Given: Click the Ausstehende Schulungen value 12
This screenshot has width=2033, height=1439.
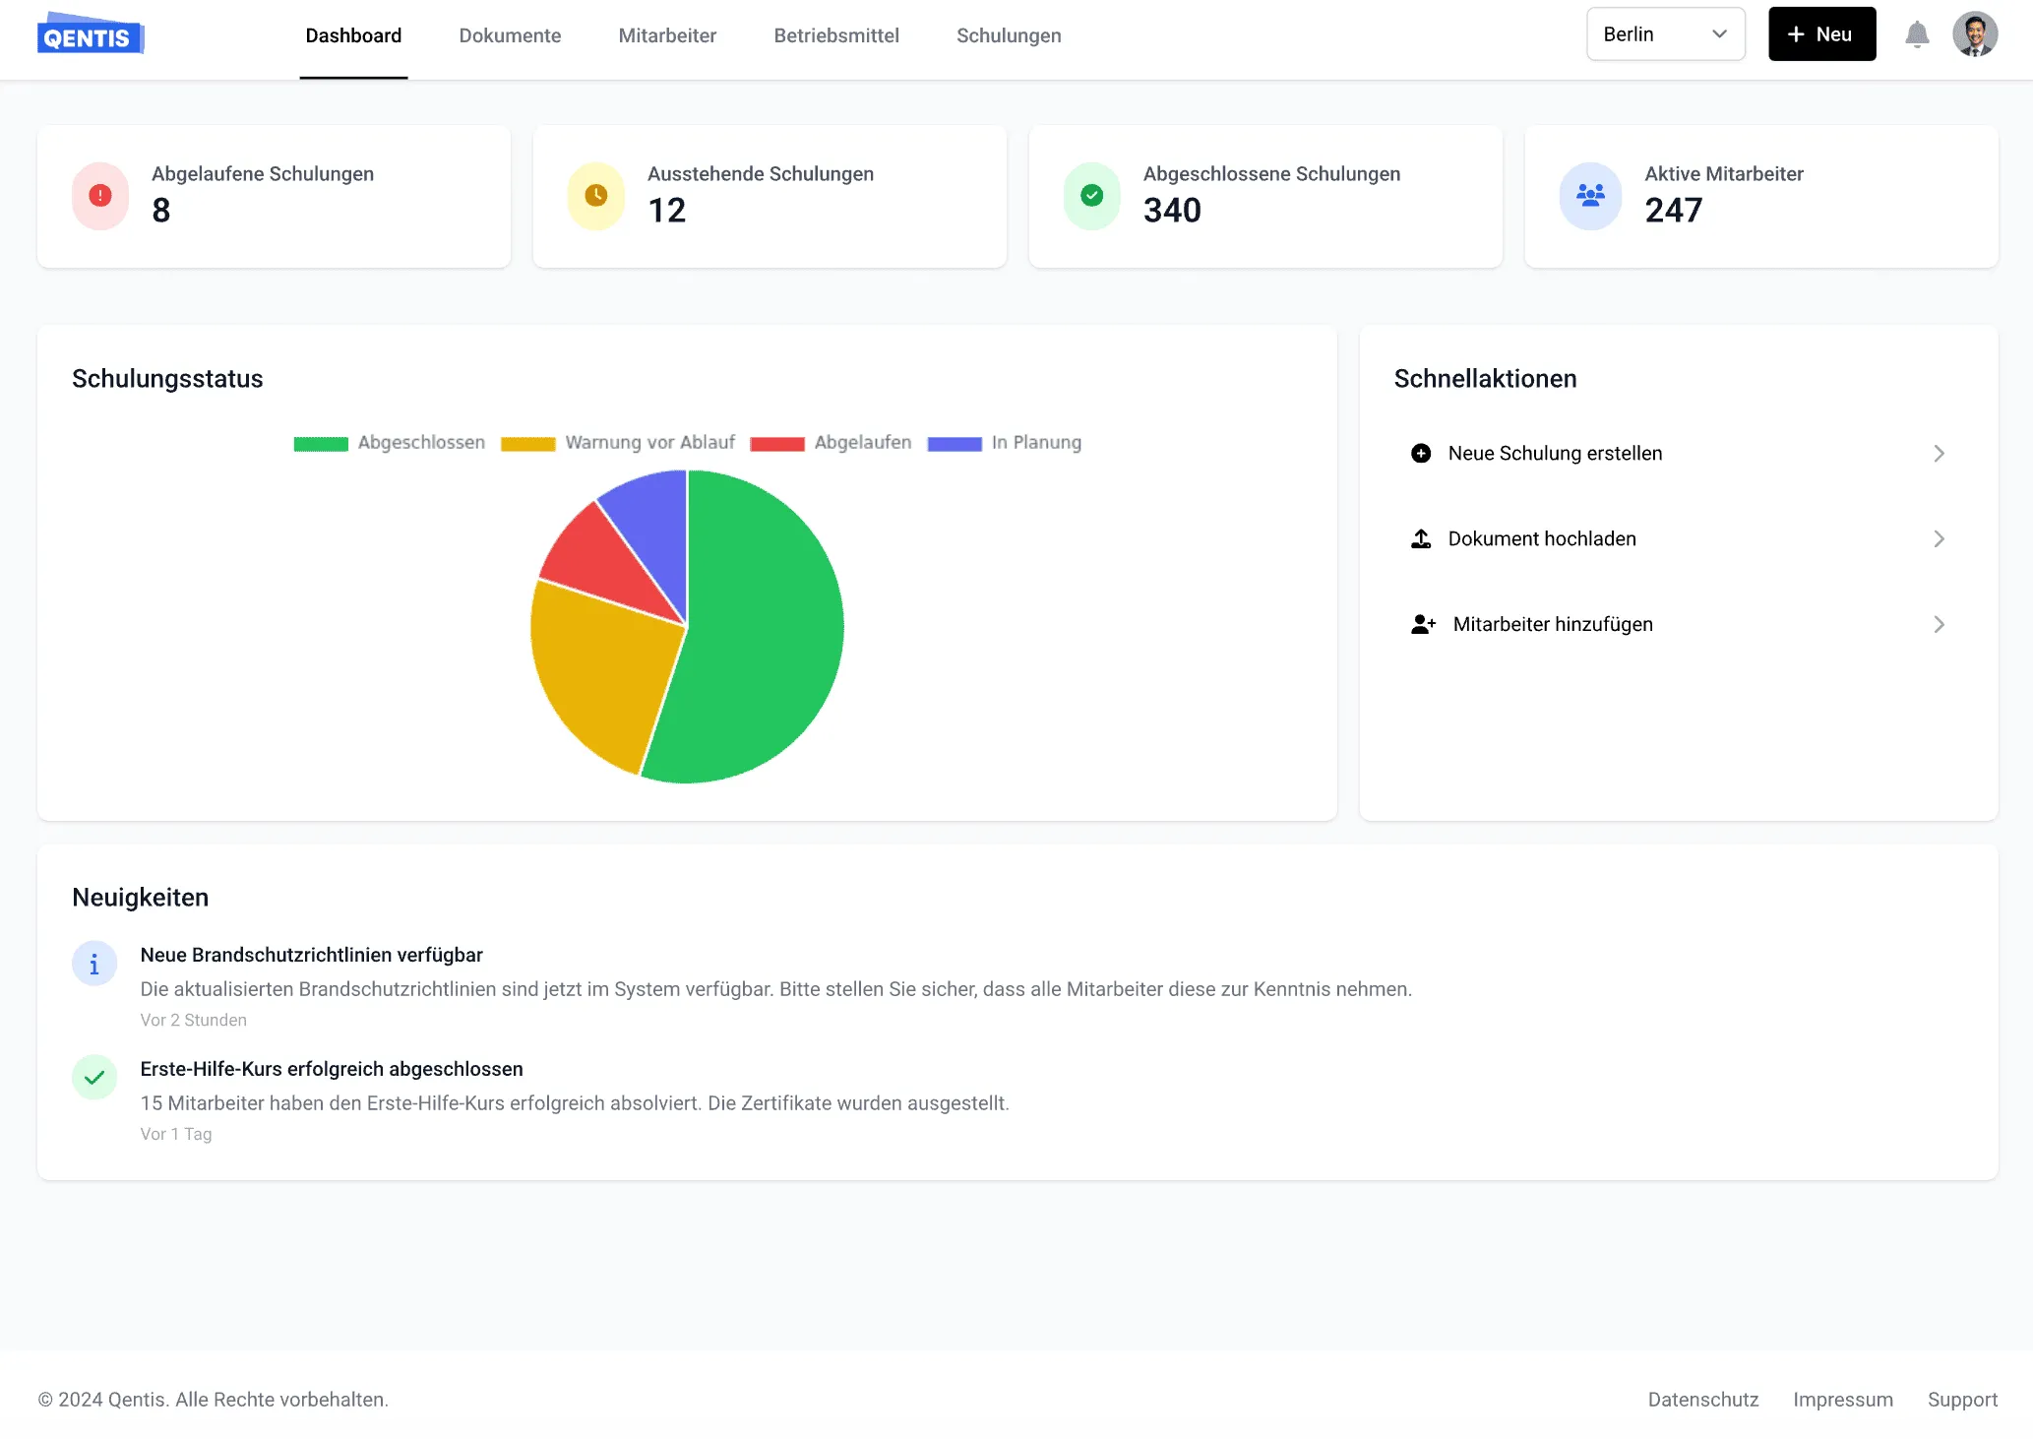Looking at the screenshot, I should 666,210.
